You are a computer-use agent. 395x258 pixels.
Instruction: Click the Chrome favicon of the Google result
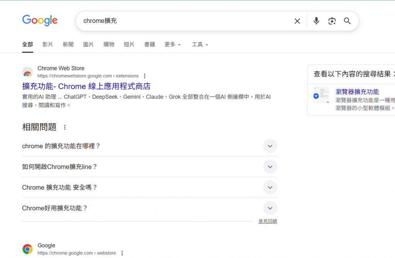click(x=27, y=249)
